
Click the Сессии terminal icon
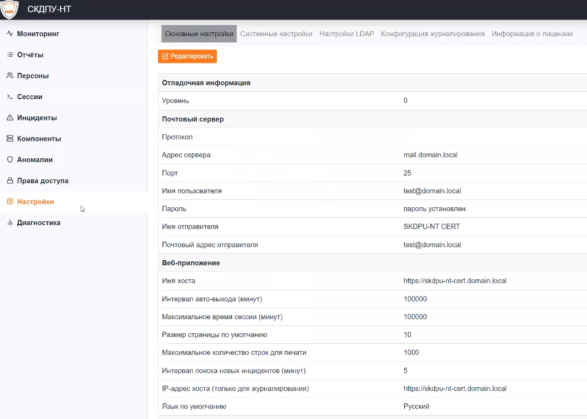9,97
